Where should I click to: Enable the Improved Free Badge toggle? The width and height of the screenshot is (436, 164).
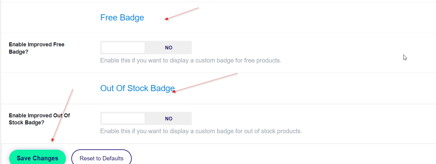pos(146,48)
